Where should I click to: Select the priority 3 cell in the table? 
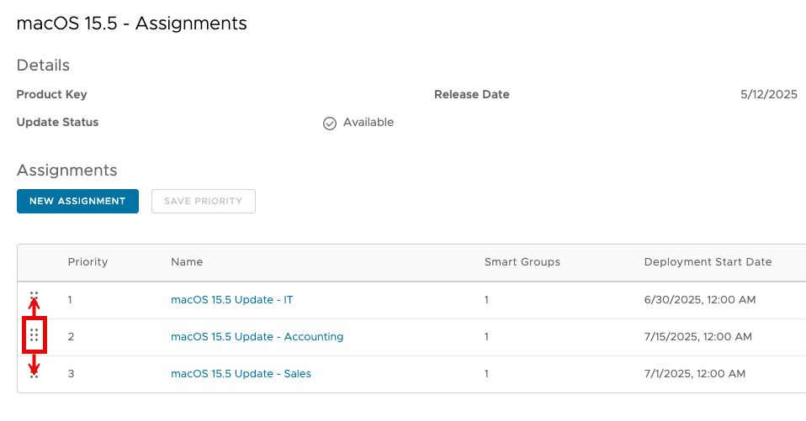[71, 373]
